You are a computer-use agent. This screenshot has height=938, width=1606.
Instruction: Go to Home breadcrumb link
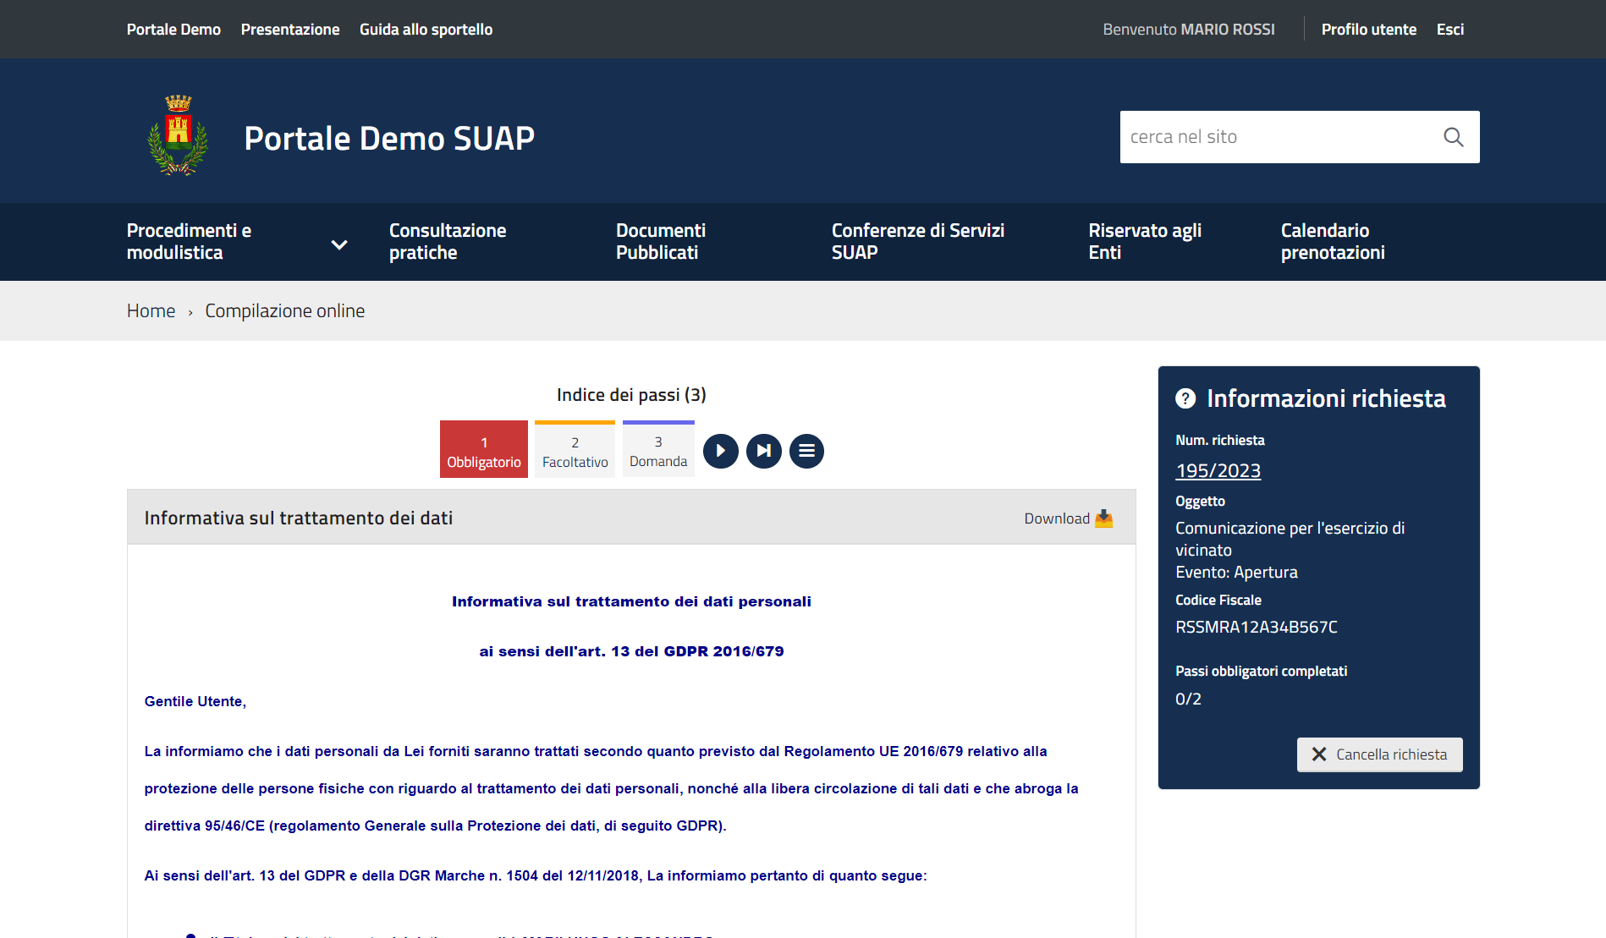tap(151, 311)
